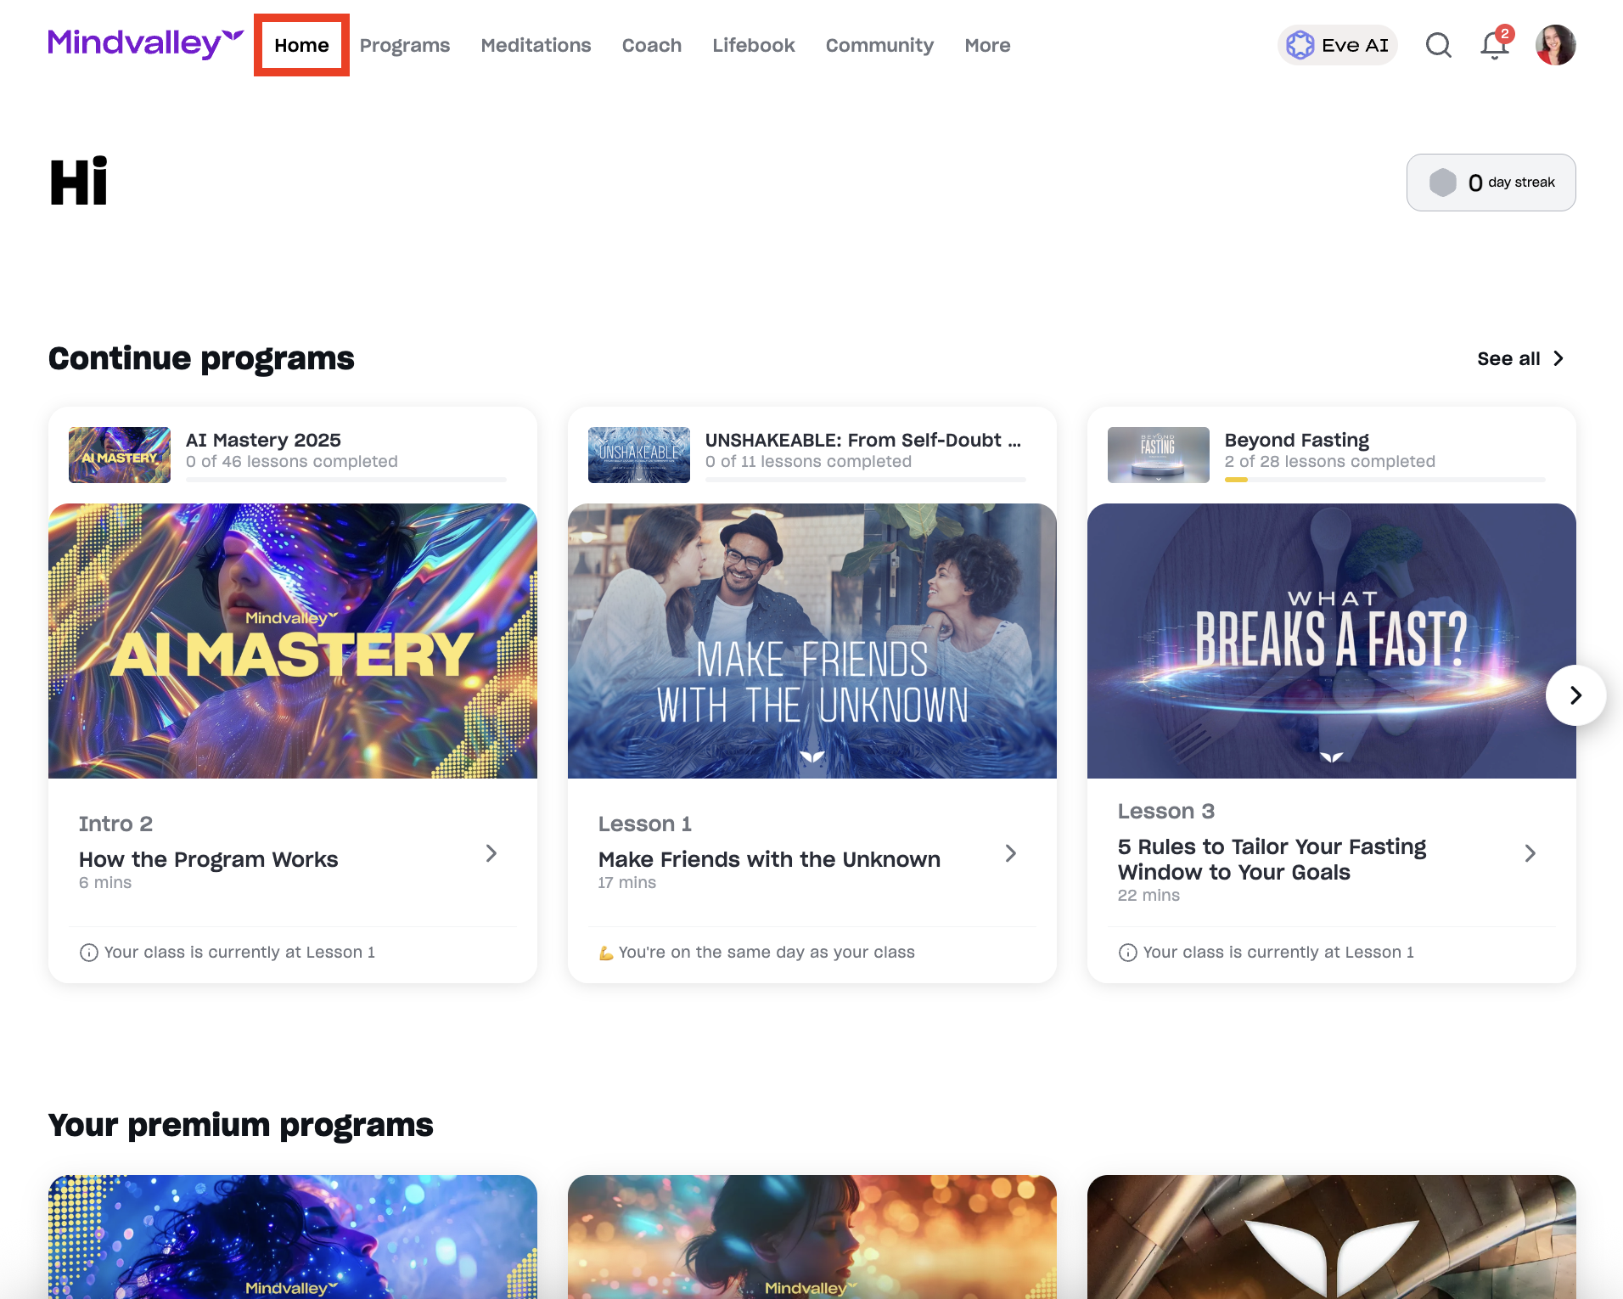Screen dimensions: 1623x1299
Task: Open the AI Mastery cover image
Action: coord(293,641)
